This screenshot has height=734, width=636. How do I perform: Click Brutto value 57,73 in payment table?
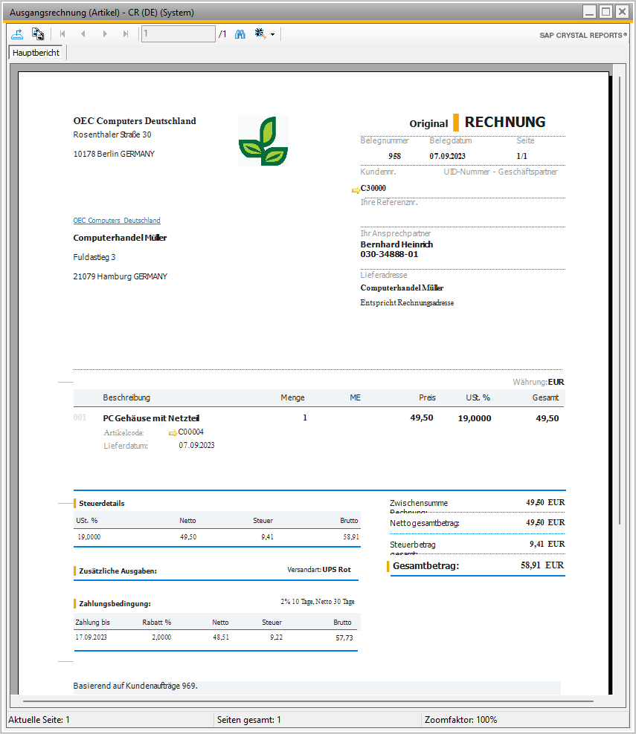click(344, 637)
